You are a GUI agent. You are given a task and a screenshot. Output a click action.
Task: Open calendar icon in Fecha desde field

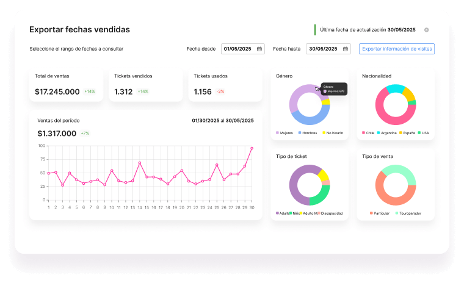pyautogui.click(x=259, y=49)
